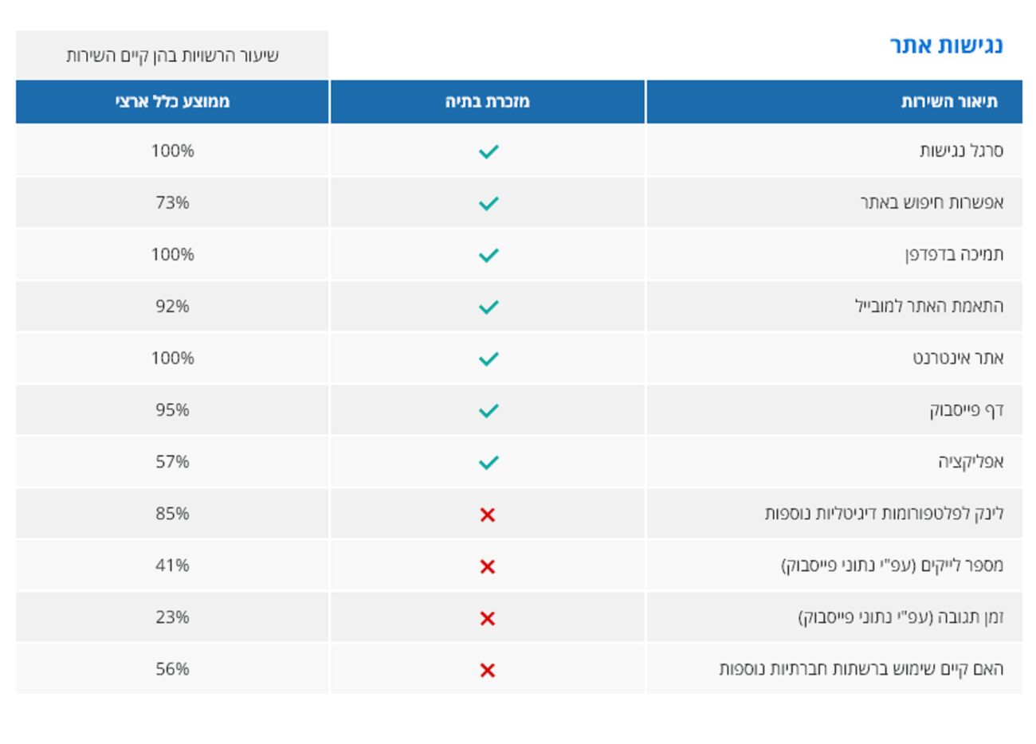The width and height of the screenshot is (1036, 744).
Task: Click the שיעור הרשויות בהן קיים השירות label
Action: tap(172, 56)
